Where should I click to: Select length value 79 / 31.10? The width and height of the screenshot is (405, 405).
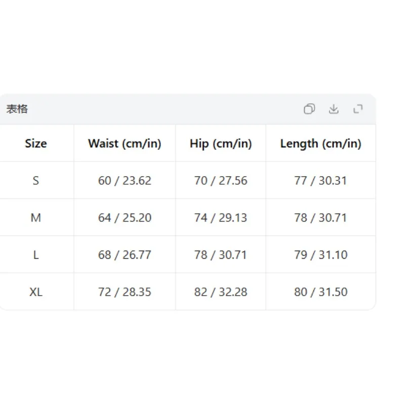pos(321,255)
